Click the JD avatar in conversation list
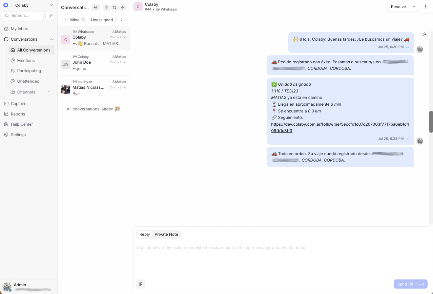The image size is (433, 294). pos(65,65)
